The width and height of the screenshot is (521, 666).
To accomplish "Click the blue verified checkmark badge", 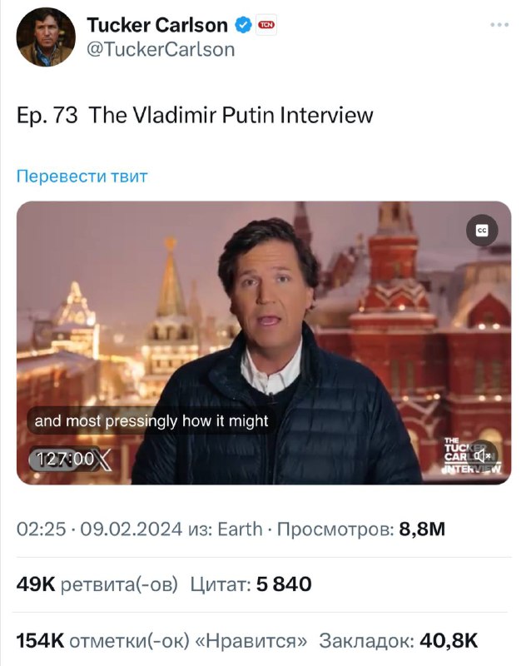I will (x=243, y=25).
